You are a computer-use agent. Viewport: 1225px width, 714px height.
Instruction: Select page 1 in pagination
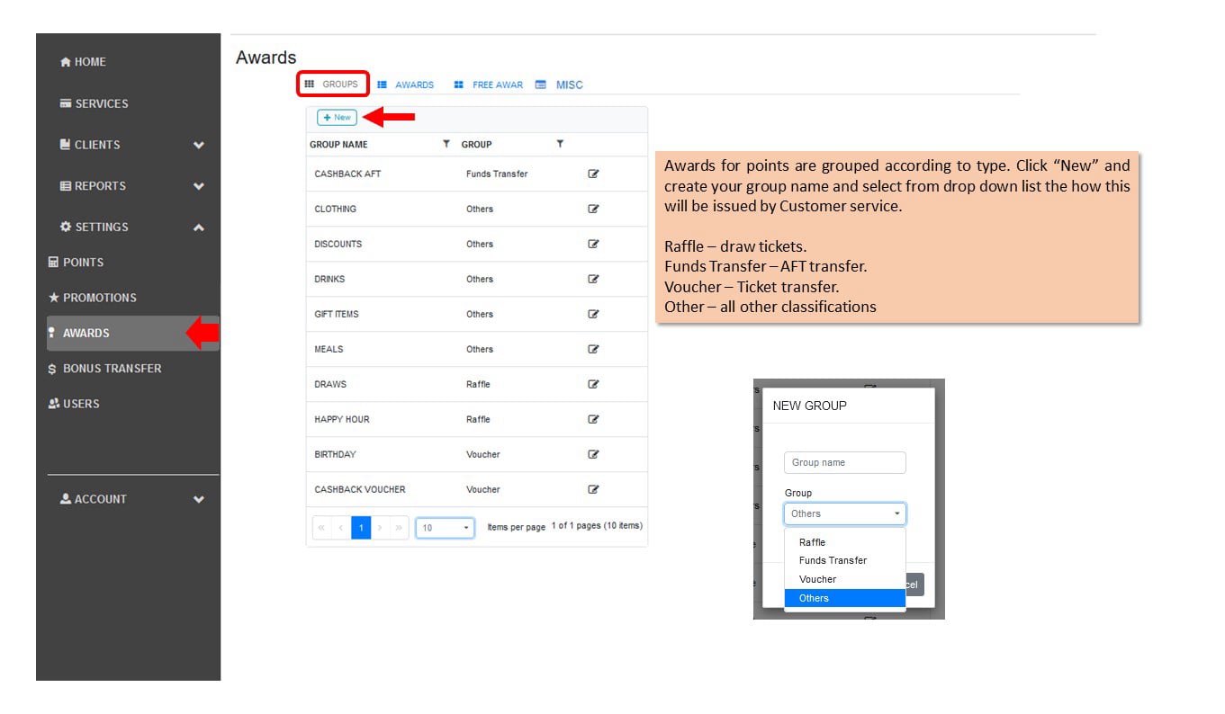tap(361, 527)
